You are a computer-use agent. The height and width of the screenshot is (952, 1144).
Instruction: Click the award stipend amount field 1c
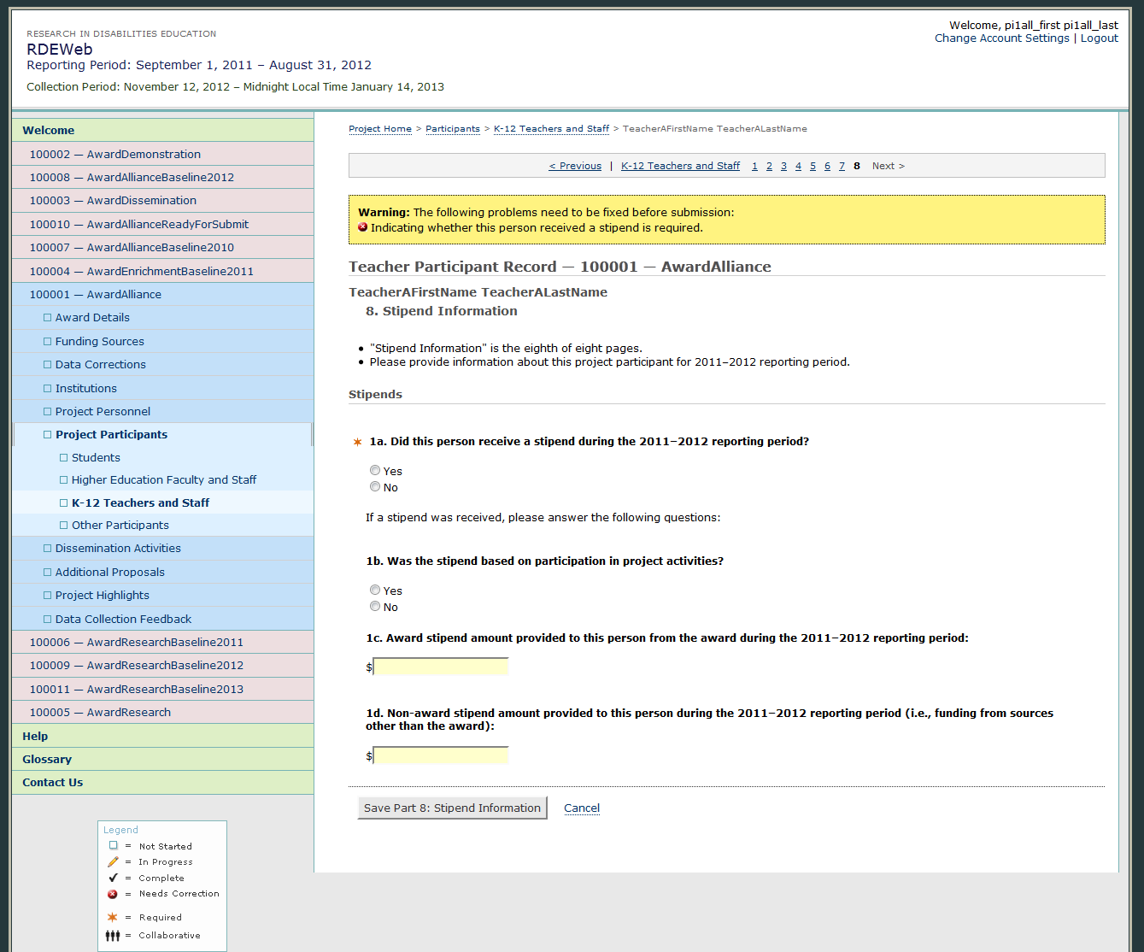[441, 667]
